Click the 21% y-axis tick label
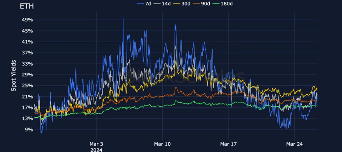The image size is (342, 152). click(x=28, y=97)
